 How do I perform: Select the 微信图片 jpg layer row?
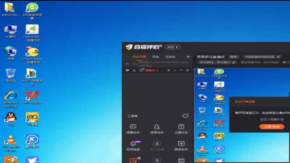point(157,64)
